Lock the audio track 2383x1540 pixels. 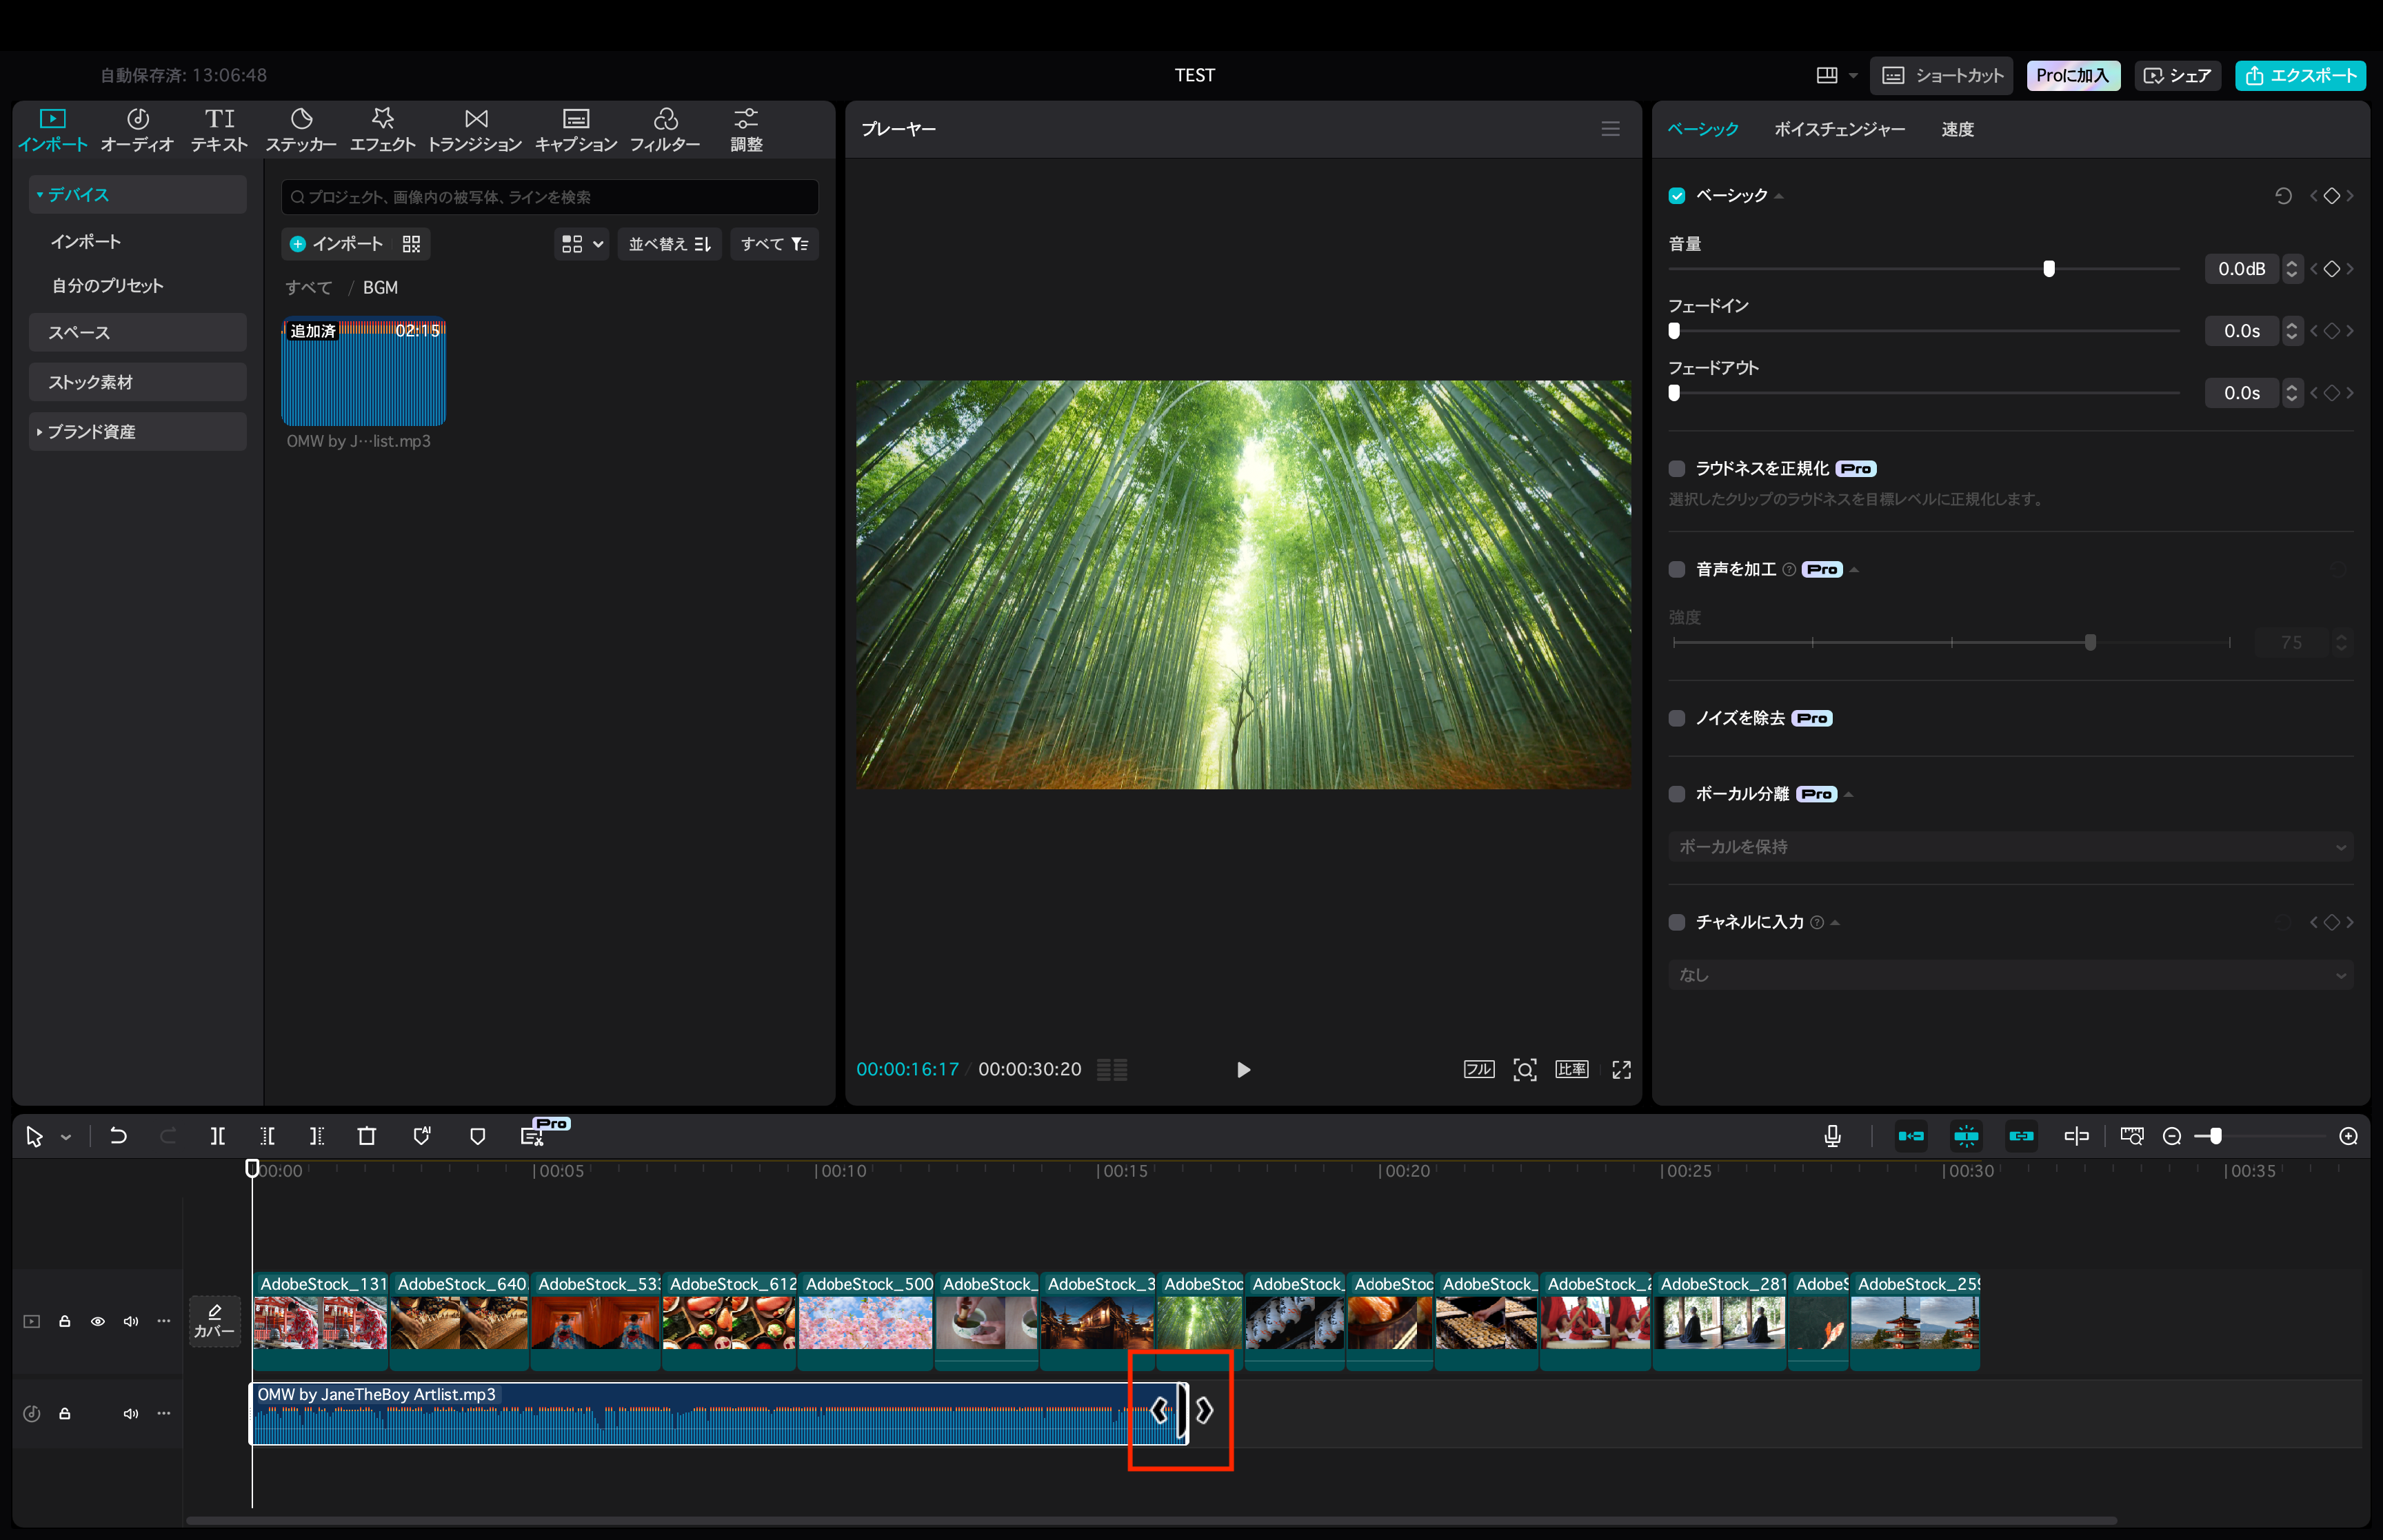point(65,1414)
